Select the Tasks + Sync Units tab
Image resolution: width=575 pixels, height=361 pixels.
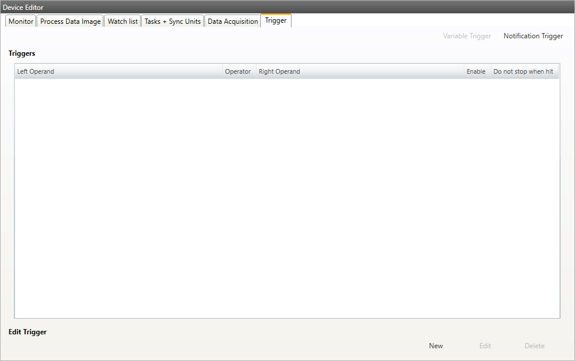coord(172,21)
